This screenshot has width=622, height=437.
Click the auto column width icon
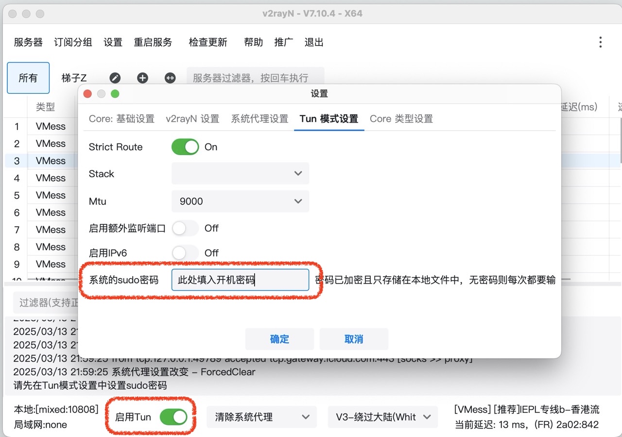(170, 78)
